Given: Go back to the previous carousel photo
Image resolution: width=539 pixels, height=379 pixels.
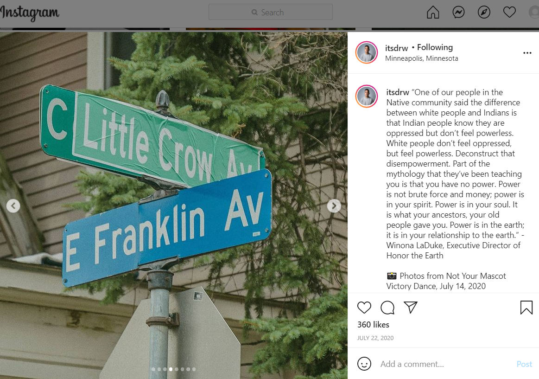Looking at the screenshot, I should pos(13,206).
